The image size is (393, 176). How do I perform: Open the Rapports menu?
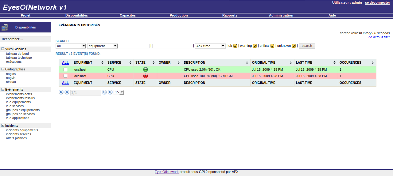tap(230, 15)
